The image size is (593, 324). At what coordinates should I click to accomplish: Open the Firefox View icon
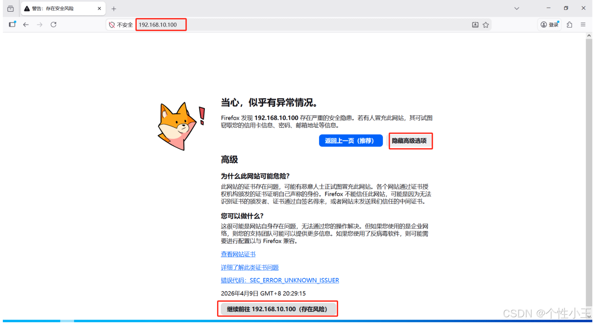click(x=11, y=8)
